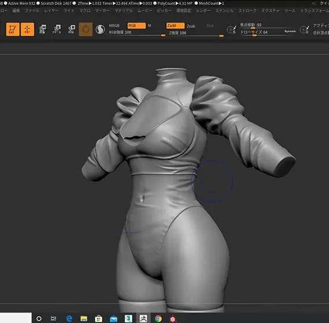Click the round sculptris-style swirl icon

pyautogui.click(x=100, y=29)
